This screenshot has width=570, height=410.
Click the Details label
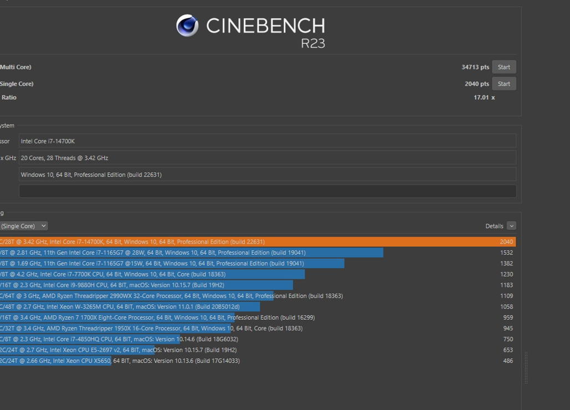tap(494, 226)
